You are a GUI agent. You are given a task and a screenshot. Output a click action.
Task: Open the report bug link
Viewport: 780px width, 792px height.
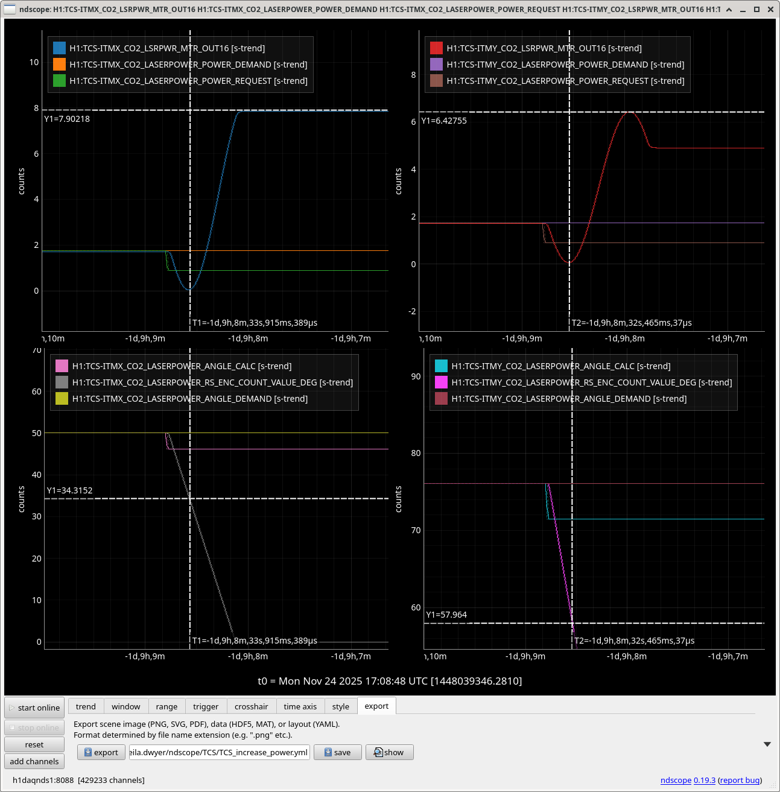(x=740, y=780)
